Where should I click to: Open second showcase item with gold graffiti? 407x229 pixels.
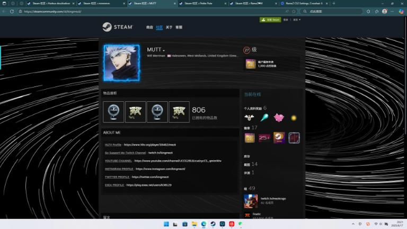(135, 112)
